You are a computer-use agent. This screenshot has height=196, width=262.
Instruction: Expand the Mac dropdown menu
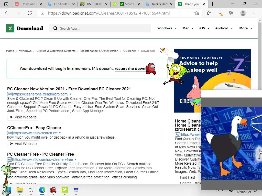pos(188,28)
